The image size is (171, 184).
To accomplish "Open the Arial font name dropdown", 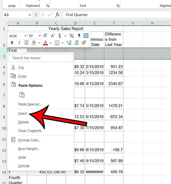I will tap(25, 36).
